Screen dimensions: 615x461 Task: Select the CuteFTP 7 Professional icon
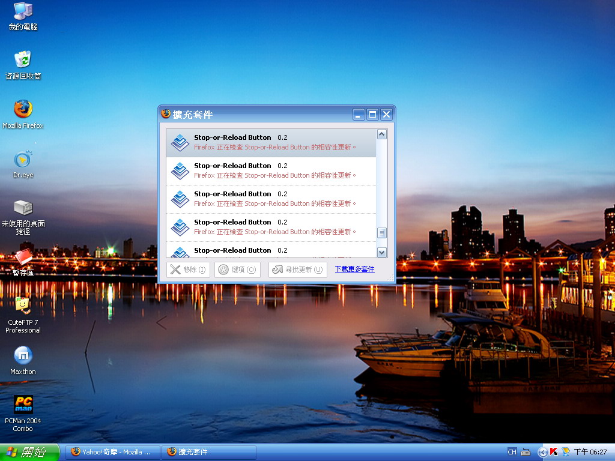tap(23, 316)
